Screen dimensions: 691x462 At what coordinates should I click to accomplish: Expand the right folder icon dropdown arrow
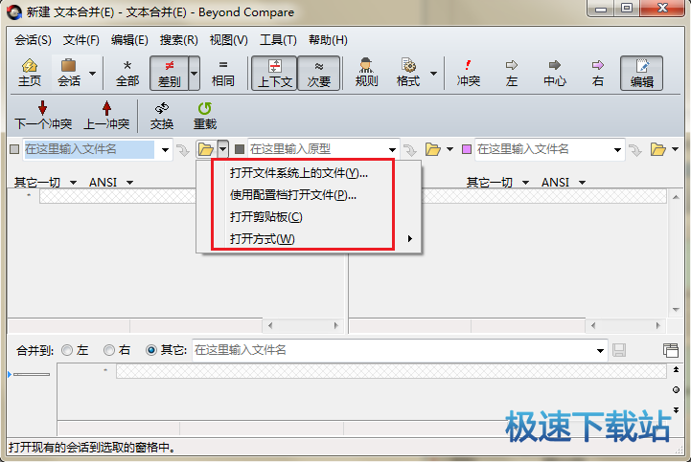coord(675,149)
